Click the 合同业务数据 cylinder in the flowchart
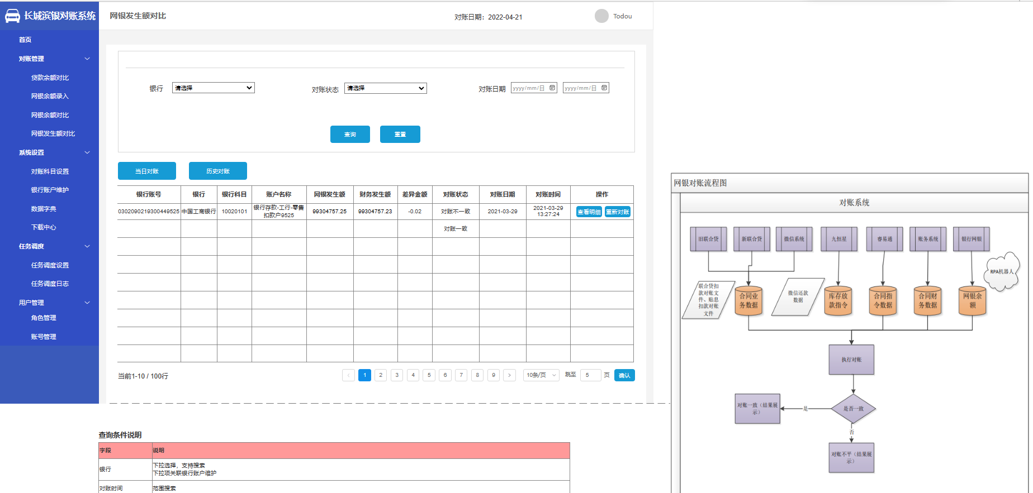Viewport: 1033px width, 493px height. coord(748,300)
